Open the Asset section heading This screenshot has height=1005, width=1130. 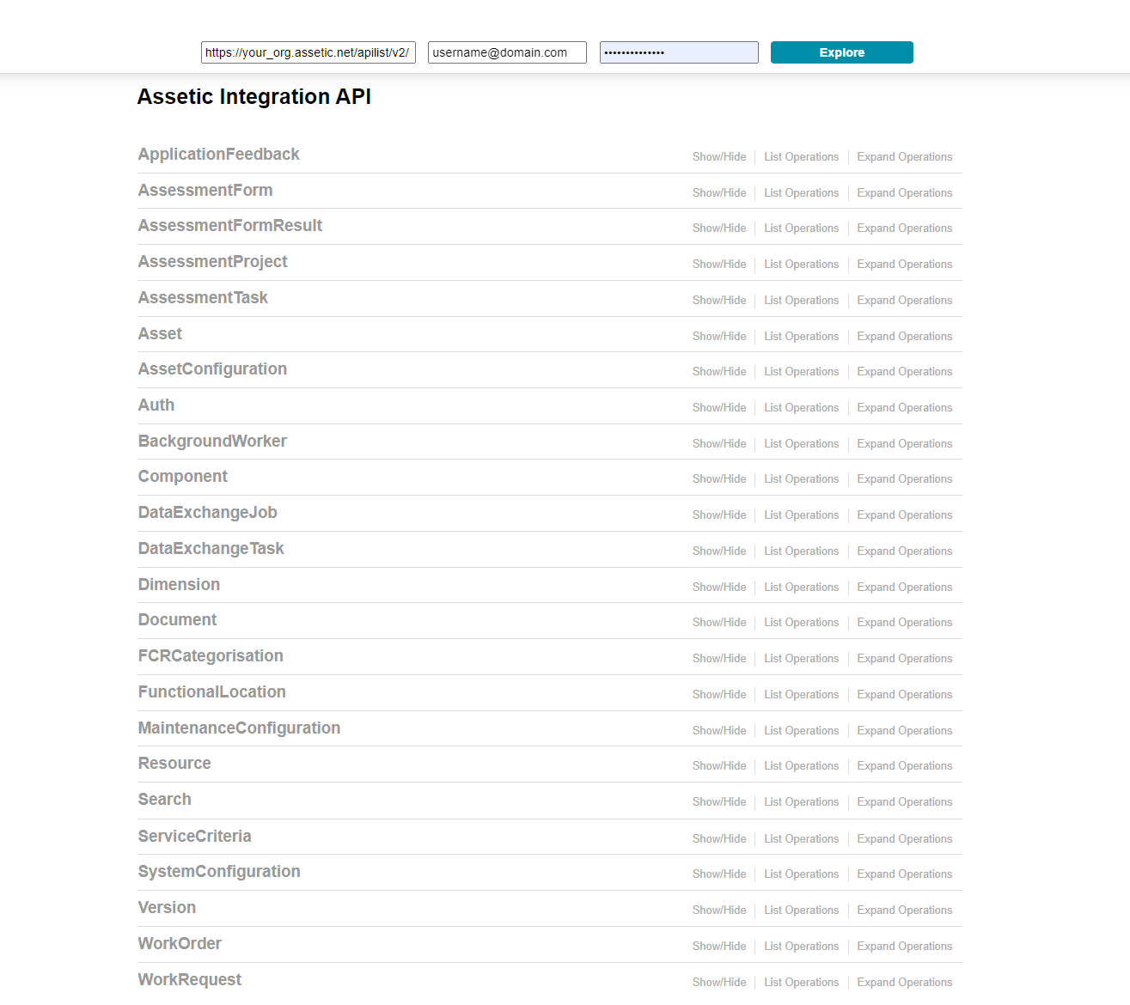[x=160, y=334]
